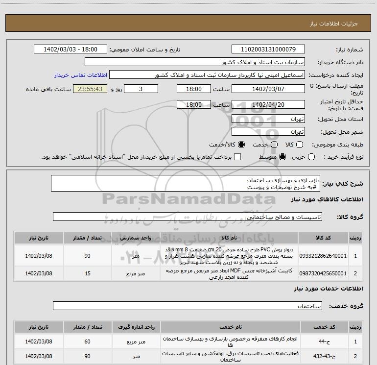Click goods code 093321862640001
377x365 pixels.
tap(323, 256)
